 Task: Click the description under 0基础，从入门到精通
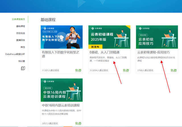(x=108, y=59)
